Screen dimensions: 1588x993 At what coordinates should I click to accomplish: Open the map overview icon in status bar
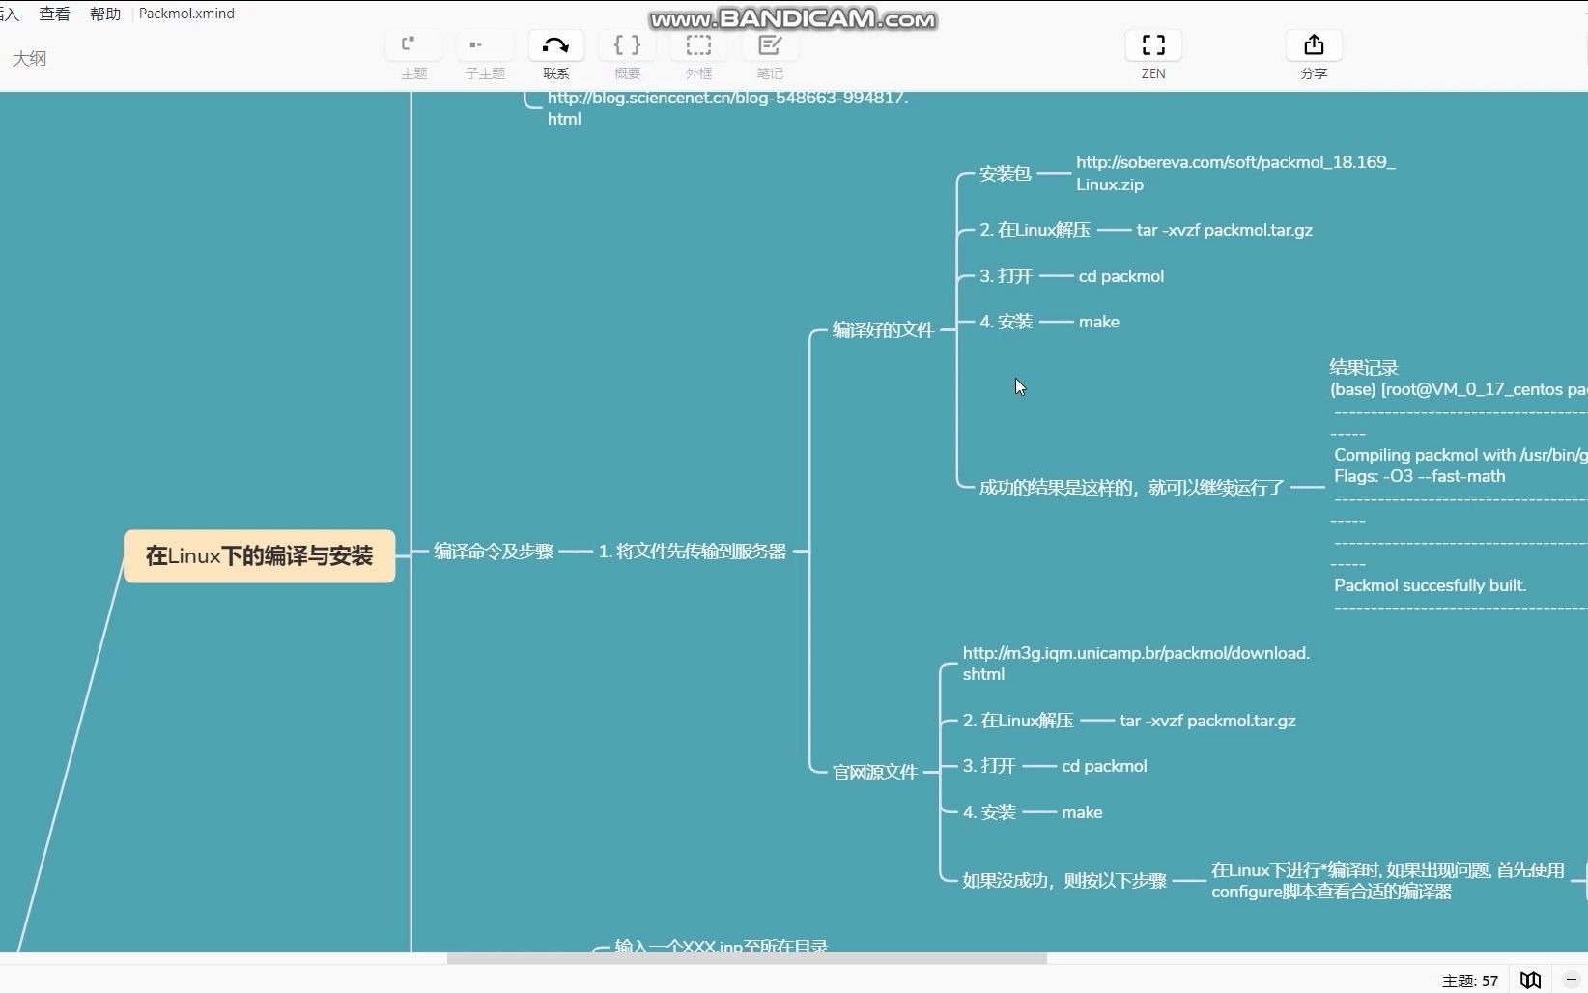point(1530,979)
